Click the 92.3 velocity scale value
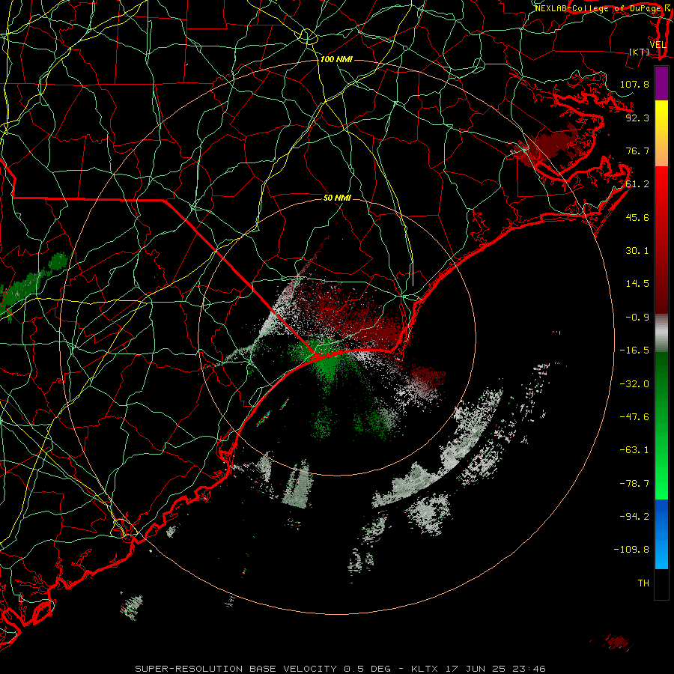This screenshot has height=674, width=674. click(637, 118)
